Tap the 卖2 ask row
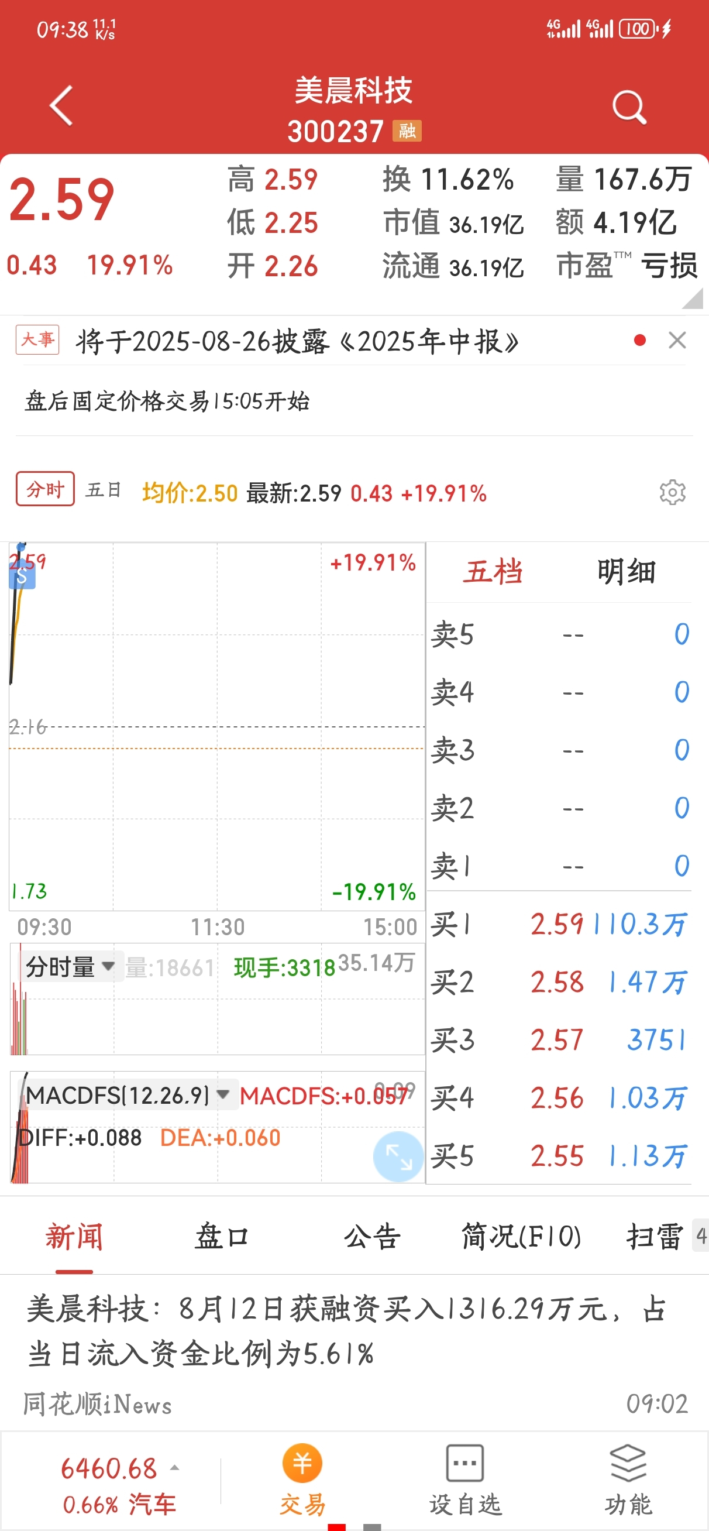The width and height of the screenshot is (709, 1531). point(559,808)
